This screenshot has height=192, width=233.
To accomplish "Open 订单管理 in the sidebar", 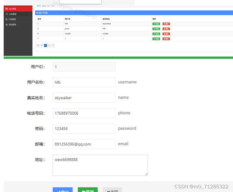I will 18,19.
